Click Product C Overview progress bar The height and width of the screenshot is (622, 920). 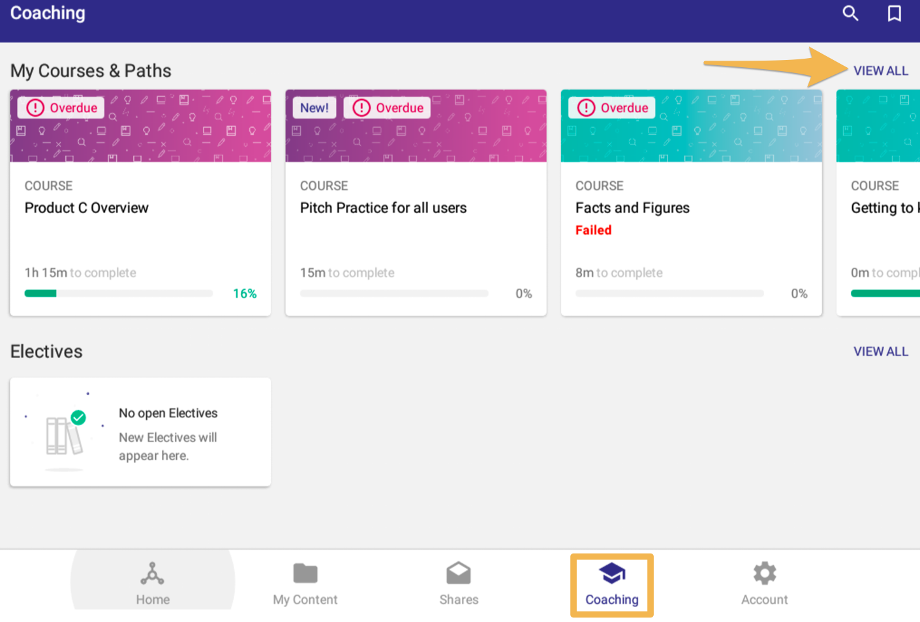(x=119, y=293)
